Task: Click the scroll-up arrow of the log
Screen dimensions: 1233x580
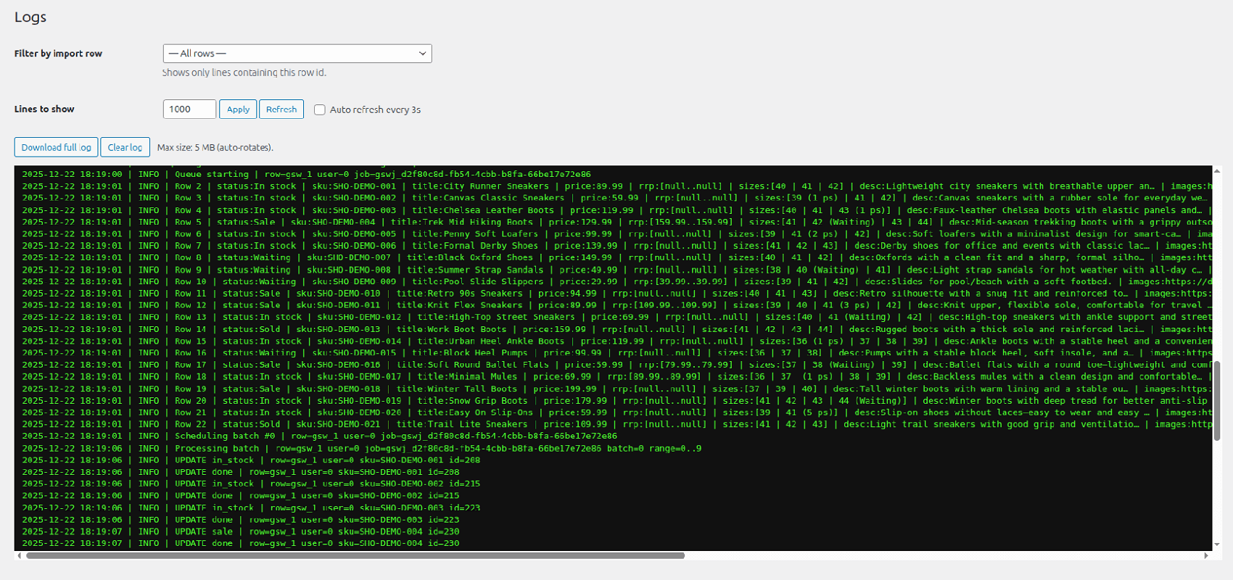Action: tap(1217, 171)
